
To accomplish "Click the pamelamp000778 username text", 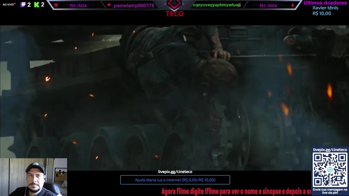I will 134,5.
